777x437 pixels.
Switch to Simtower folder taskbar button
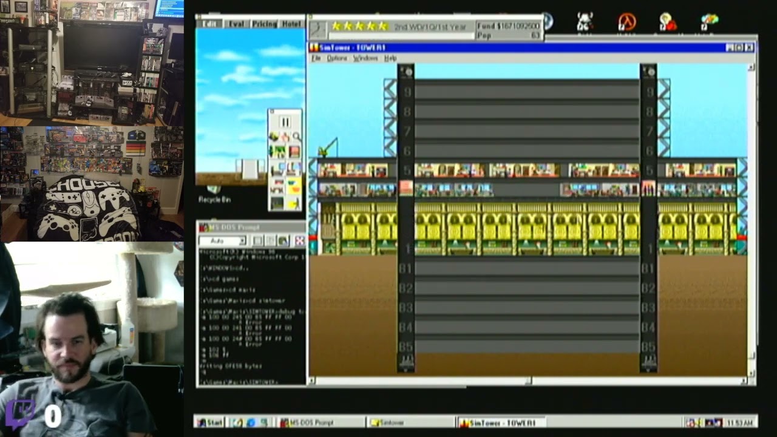coord(410,422)
